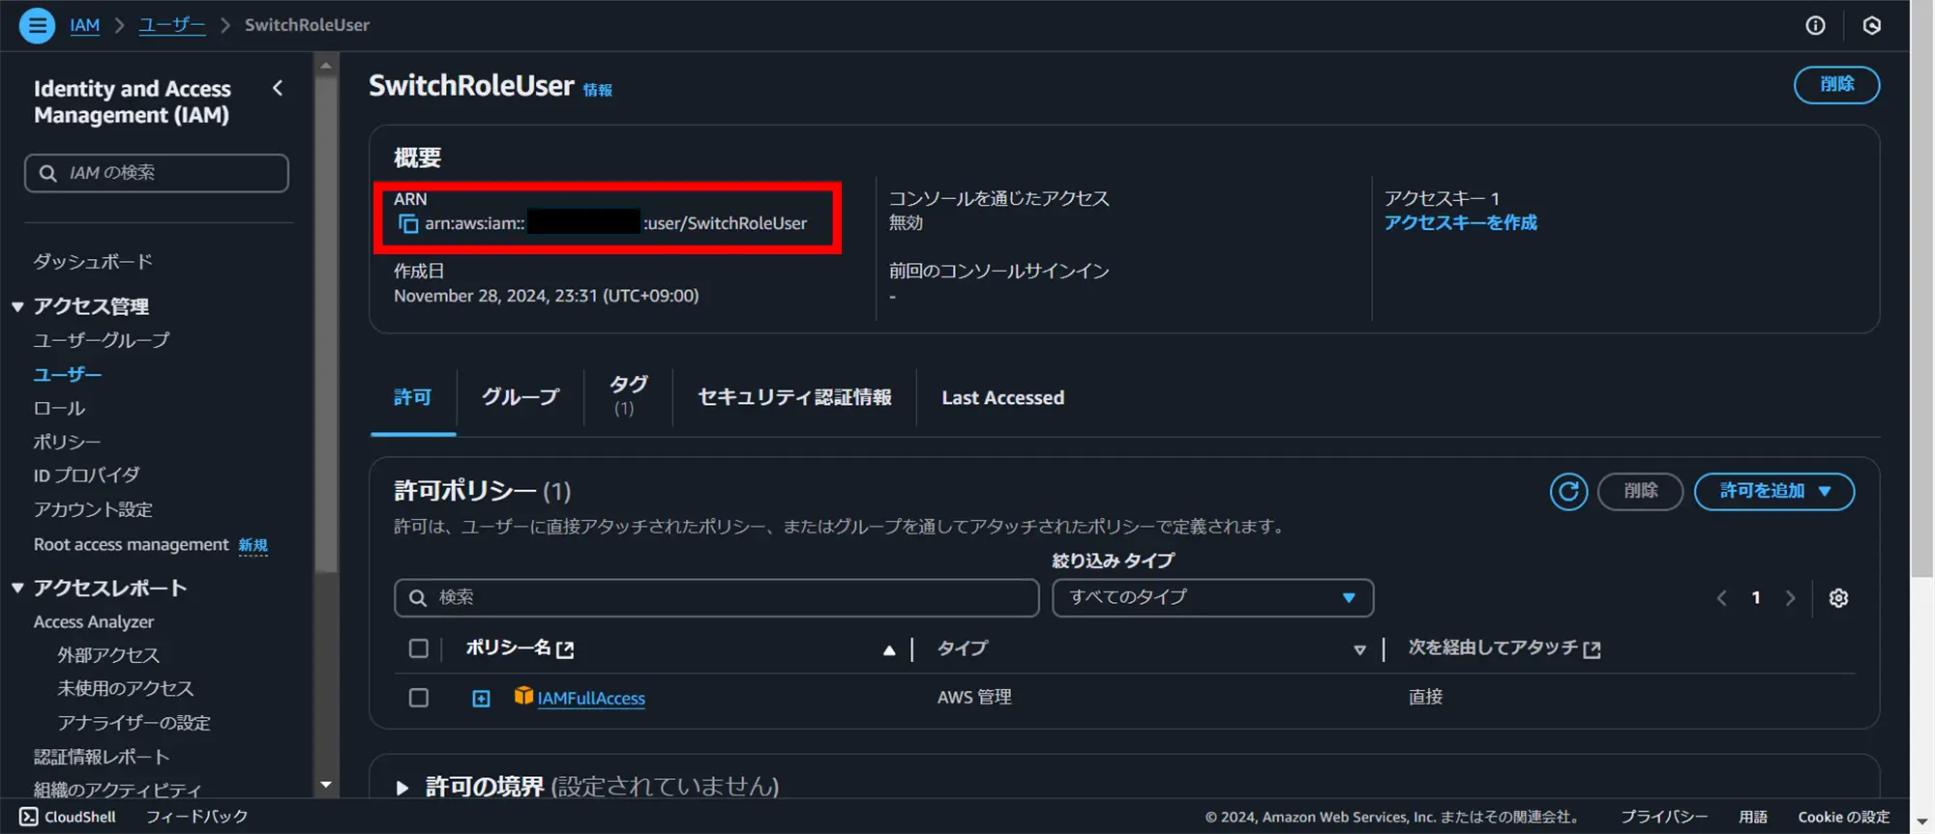Viewport: 1935px width, 834px height.
Task: Sort by policy name ascending arrow
Action: click(889, 649)
